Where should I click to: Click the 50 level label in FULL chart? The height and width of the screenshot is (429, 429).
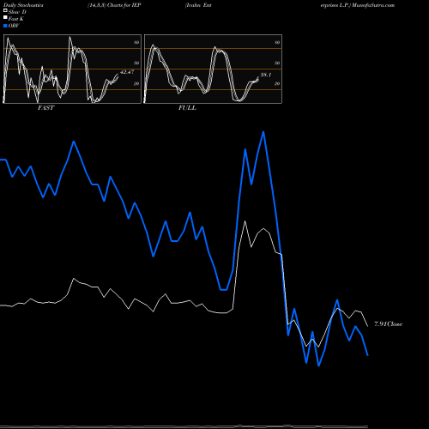click(x=277, y=63)
